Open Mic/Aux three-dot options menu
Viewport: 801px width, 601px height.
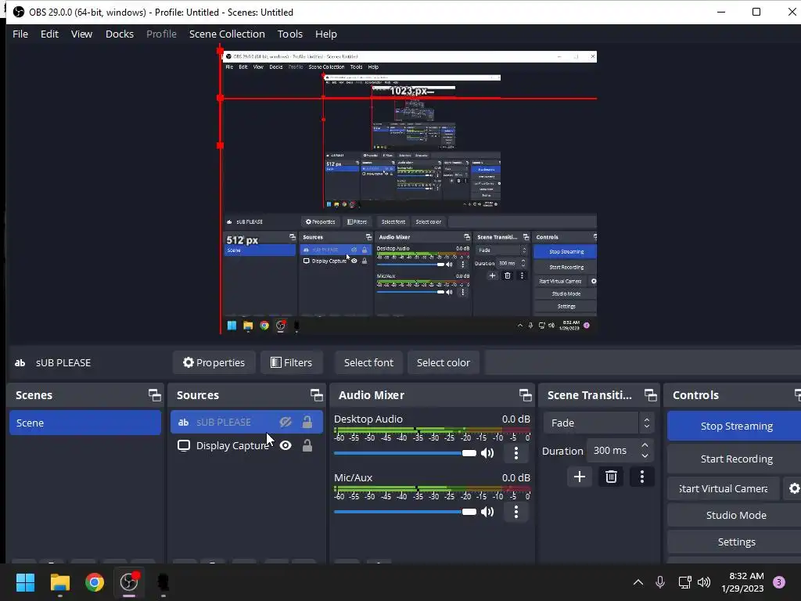516,512
